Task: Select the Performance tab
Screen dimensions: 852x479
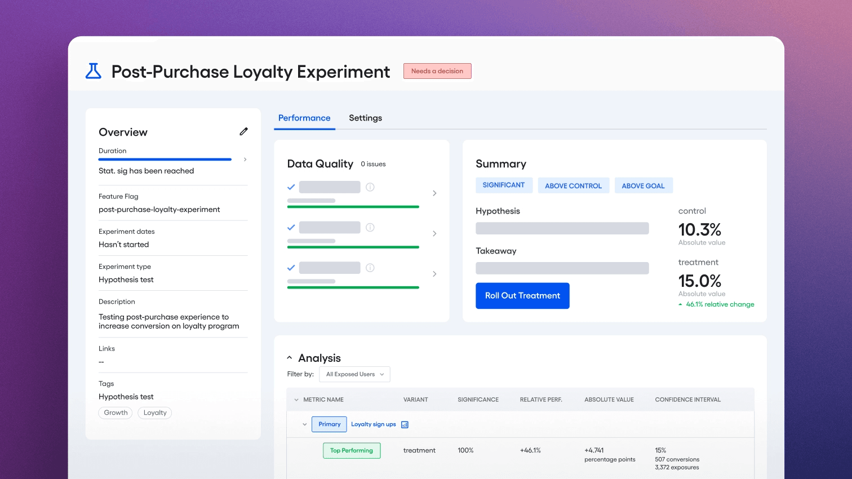Action: pos(304,118)
